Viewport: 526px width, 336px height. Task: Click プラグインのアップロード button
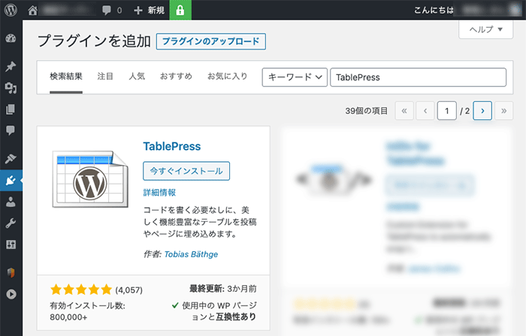point(210,41)
